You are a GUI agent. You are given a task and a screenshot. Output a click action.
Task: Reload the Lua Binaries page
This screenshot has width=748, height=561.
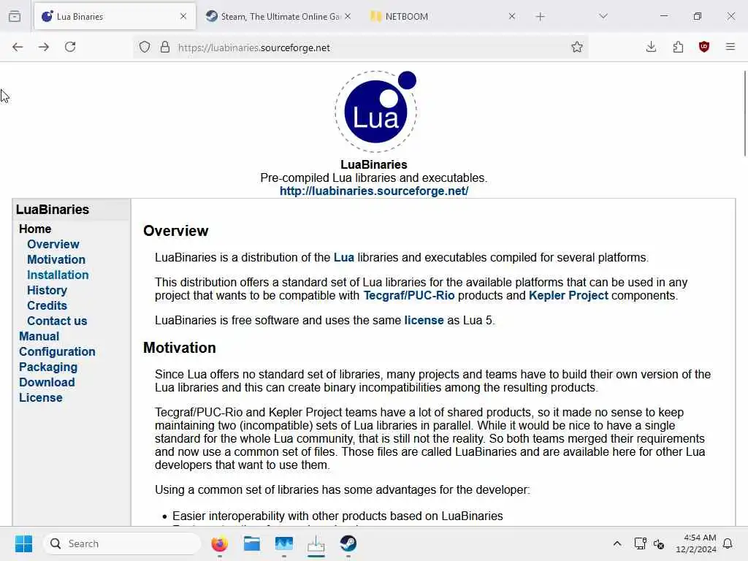tap(70, 47)
